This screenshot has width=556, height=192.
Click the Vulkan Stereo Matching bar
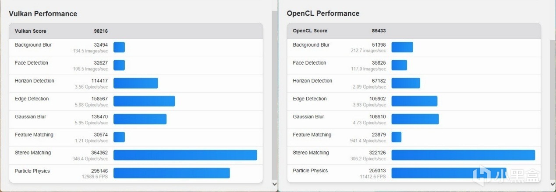[x=185, y=155]
